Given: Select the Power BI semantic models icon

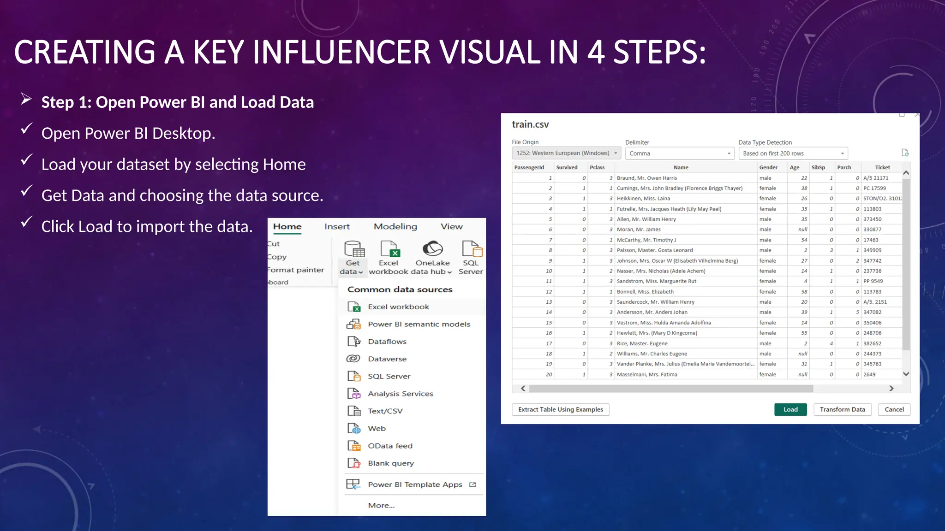Looking at the screenshot, I should [354, 324].
